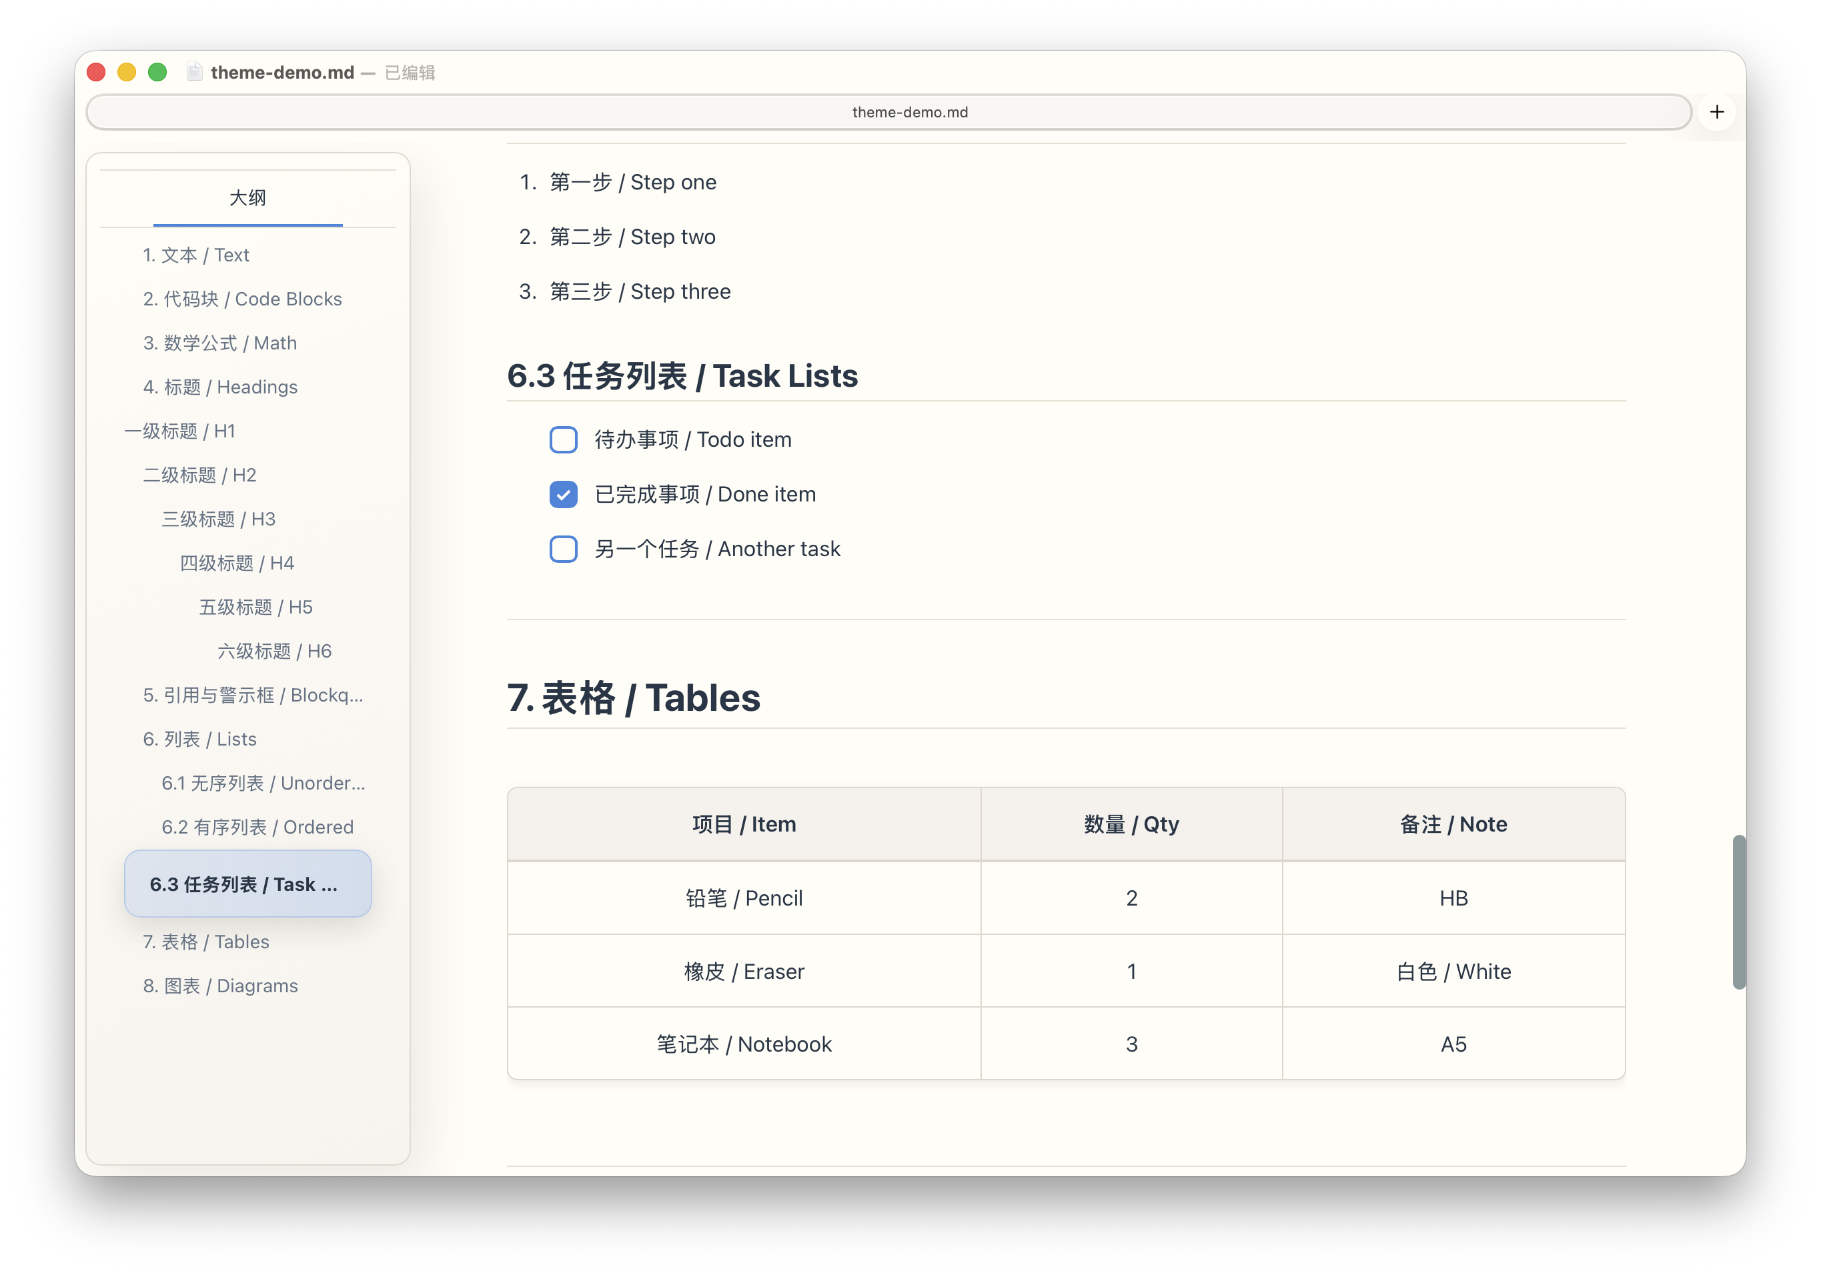
Task: Check the Another task checkbox
Action: [563, 549]
